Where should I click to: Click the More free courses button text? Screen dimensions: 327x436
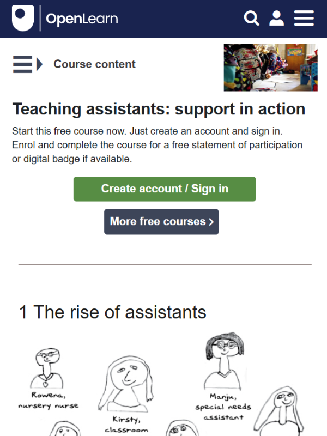(x=158, y=222)
